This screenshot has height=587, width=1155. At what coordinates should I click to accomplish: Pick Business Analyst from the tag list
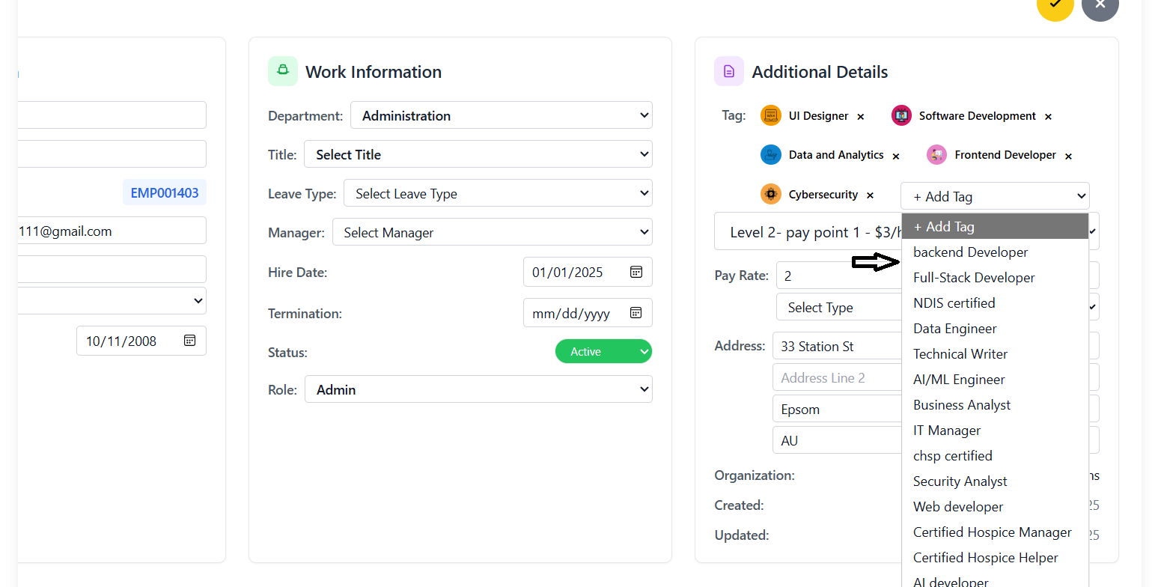point(961,405)
